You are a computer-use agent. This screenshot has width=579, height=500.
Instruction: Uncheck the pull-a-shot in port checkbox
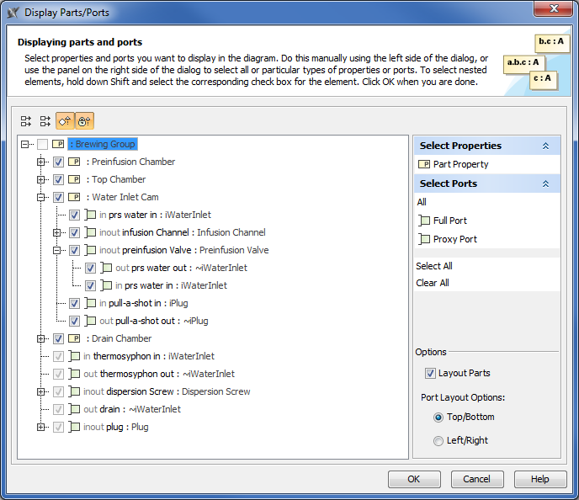pos(74,304)
